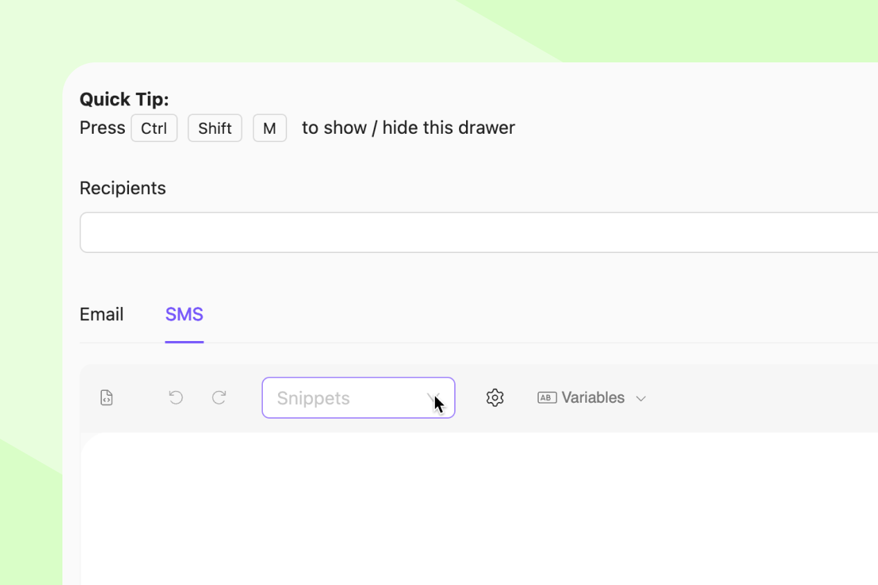Screen dimensions: 878x585
Task: Click the Recipients field label
Action: (123, 189)
